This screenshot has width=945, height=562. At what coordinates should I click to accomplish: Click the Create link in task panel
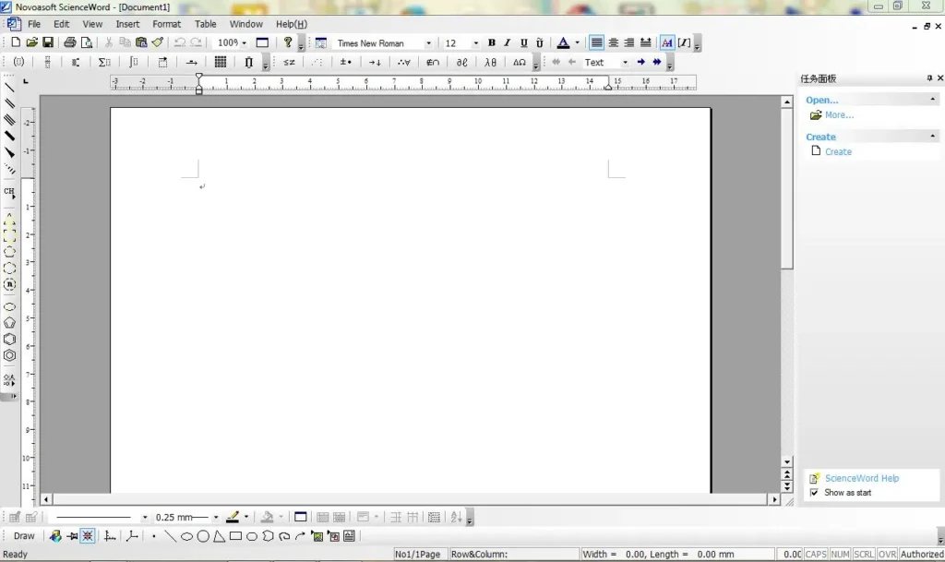click(838, 151)
